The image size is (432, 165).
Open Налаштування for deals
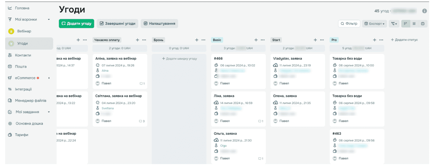[x=159, y=23]
